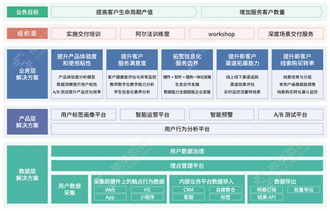
Task: Click 客户健康度评估与异常监控 text
Action: click(x=132, y=77)
